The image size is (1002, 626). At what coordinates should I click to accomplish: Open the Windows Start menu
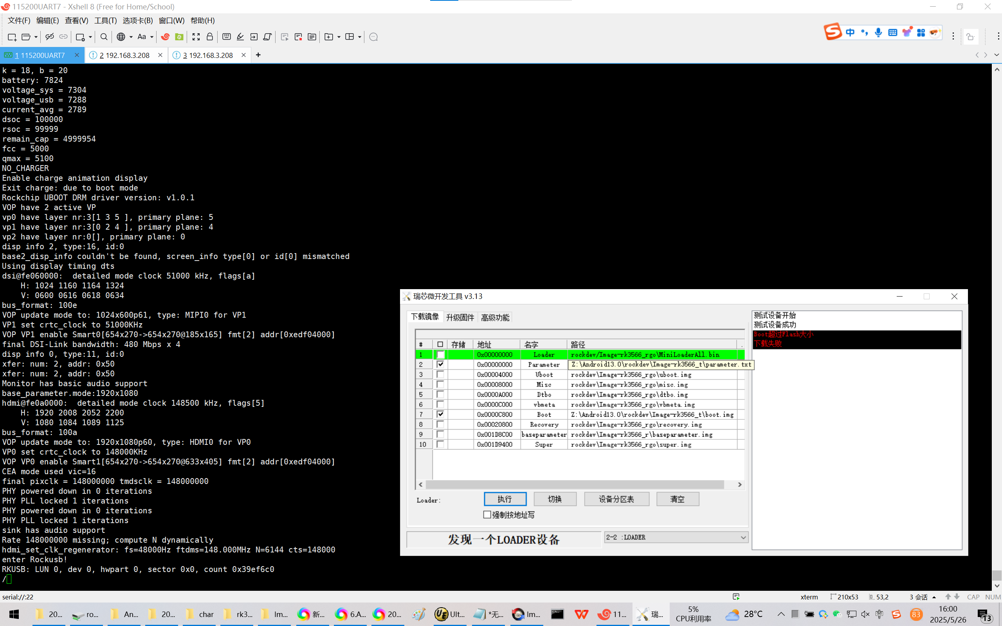point(14,614)
